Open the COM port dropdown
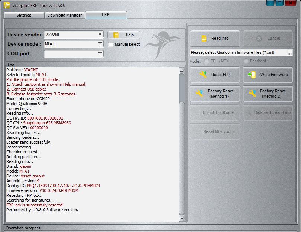 (x=100, y=54)
